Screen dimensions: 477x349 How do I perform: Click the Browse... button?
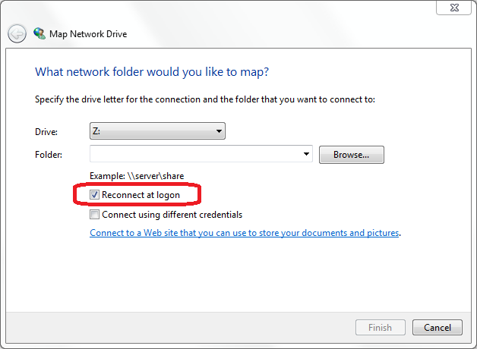click(x=352, y=155)
